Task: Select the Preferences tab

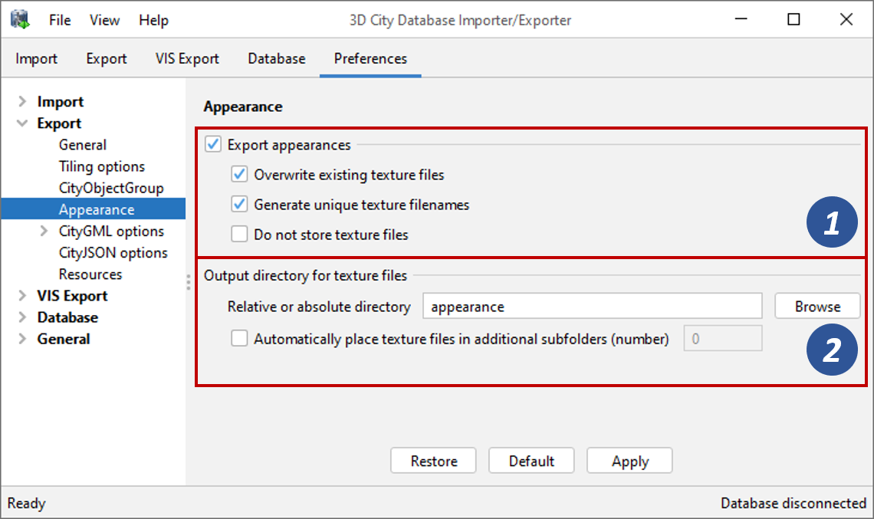Action: pyautogui.click(x=370, y=58)
